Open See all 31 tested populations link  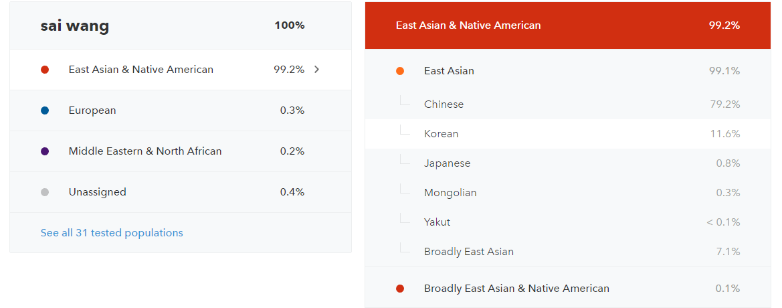(x=112, y=233)
